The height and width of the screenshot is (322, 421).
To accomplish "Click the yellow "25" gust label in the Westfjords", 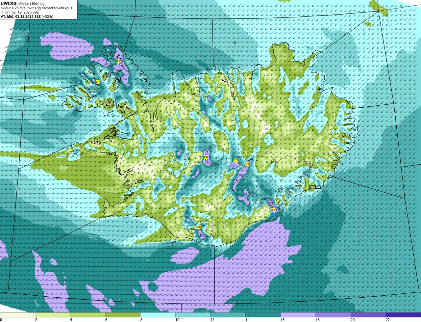I will (98, 82).
